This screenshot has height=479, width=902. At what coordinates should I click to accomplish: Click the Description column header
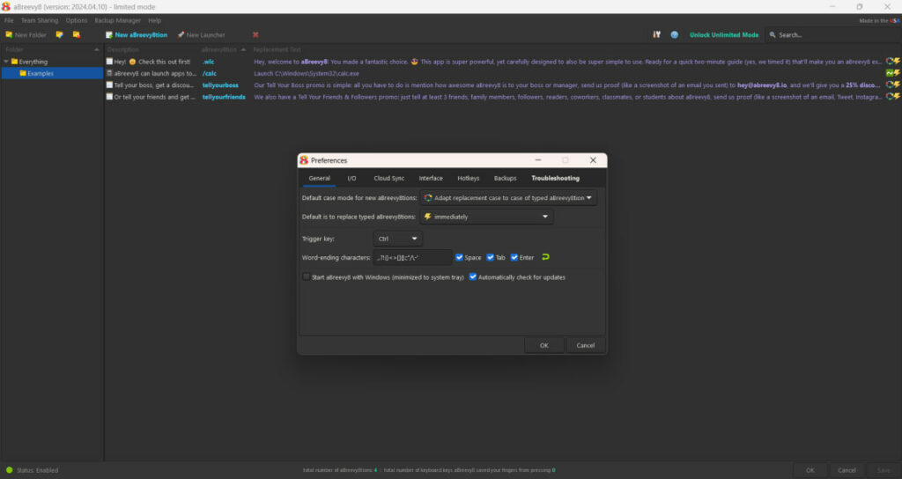123,49
